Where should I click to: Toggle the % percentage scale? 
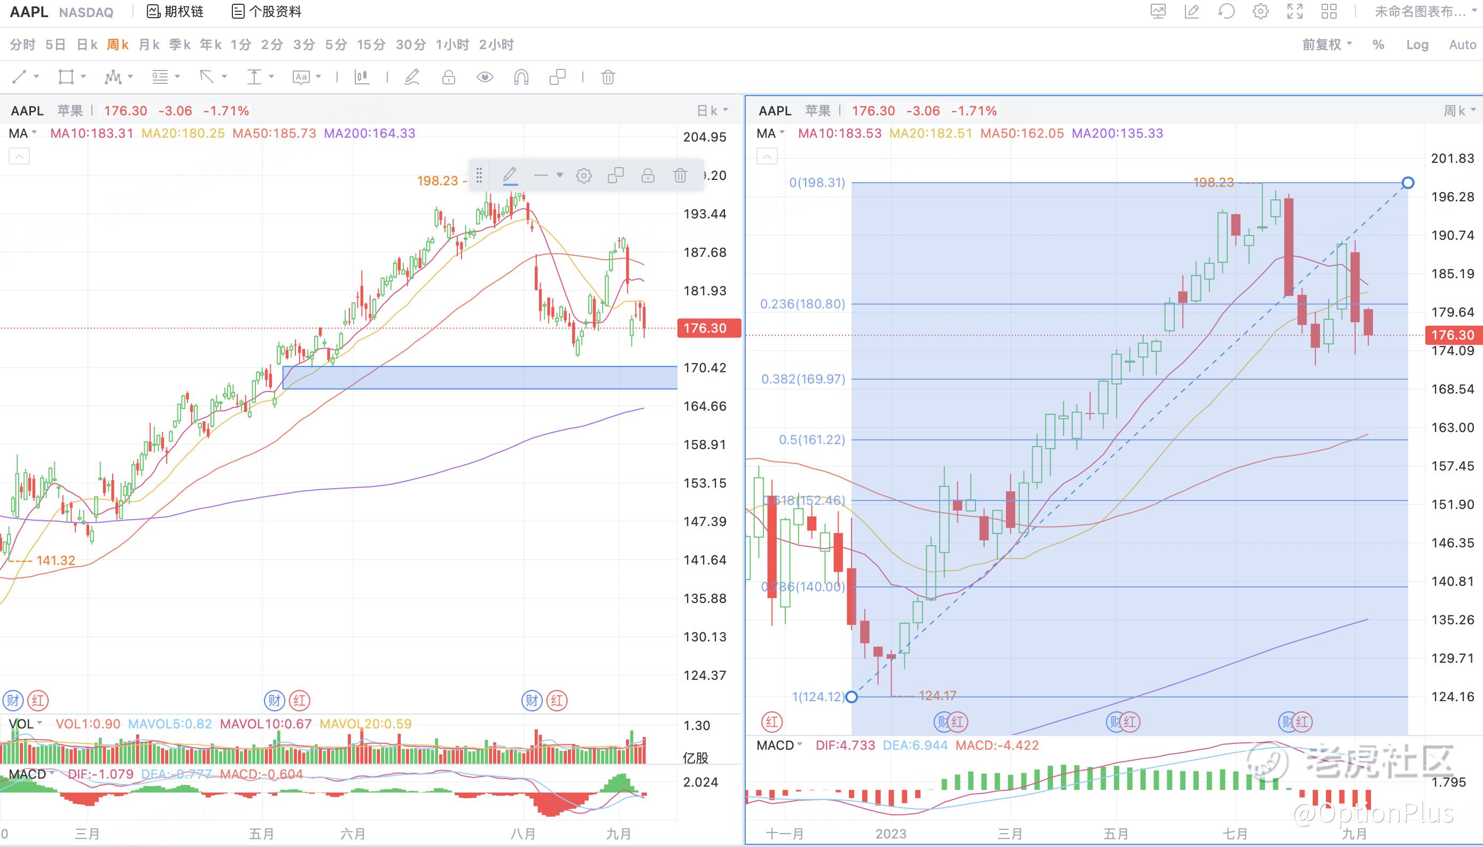pos(1378,44)
